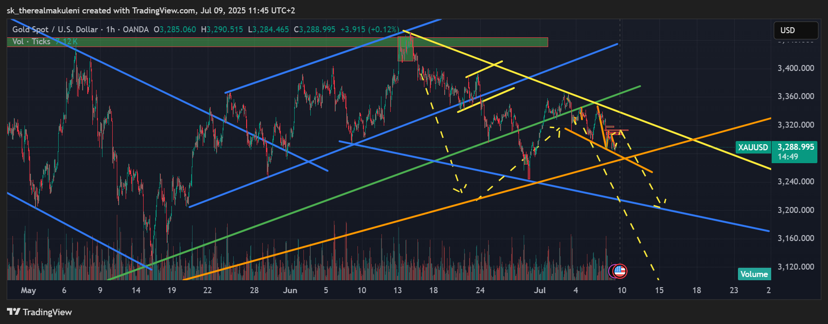Viewport: 828px width, 324px height.
Task: Click the TradingView logo
Action: click(x=40, y=312)
